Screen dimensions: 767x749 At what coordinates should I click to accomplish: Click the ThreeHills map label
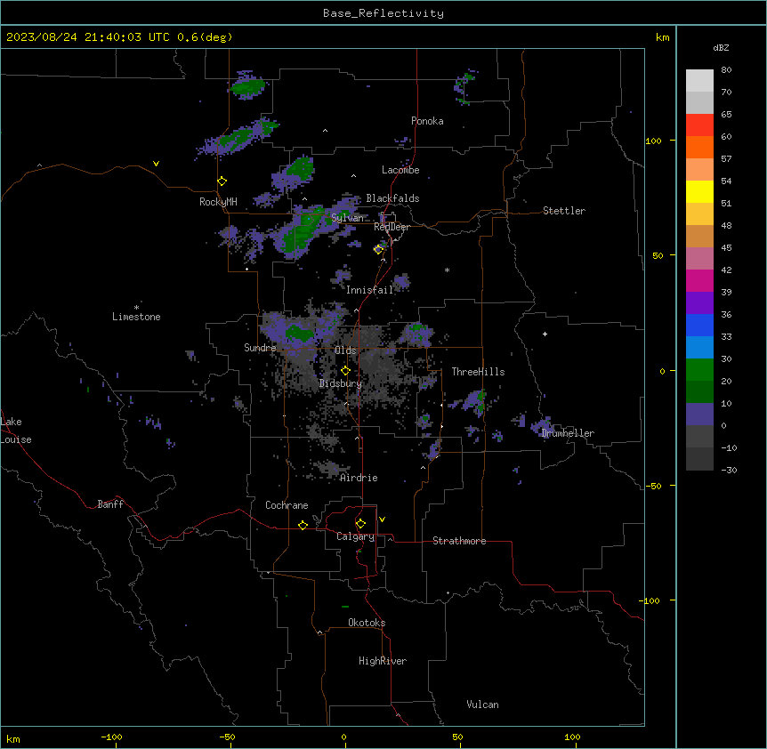coord(478,372)
